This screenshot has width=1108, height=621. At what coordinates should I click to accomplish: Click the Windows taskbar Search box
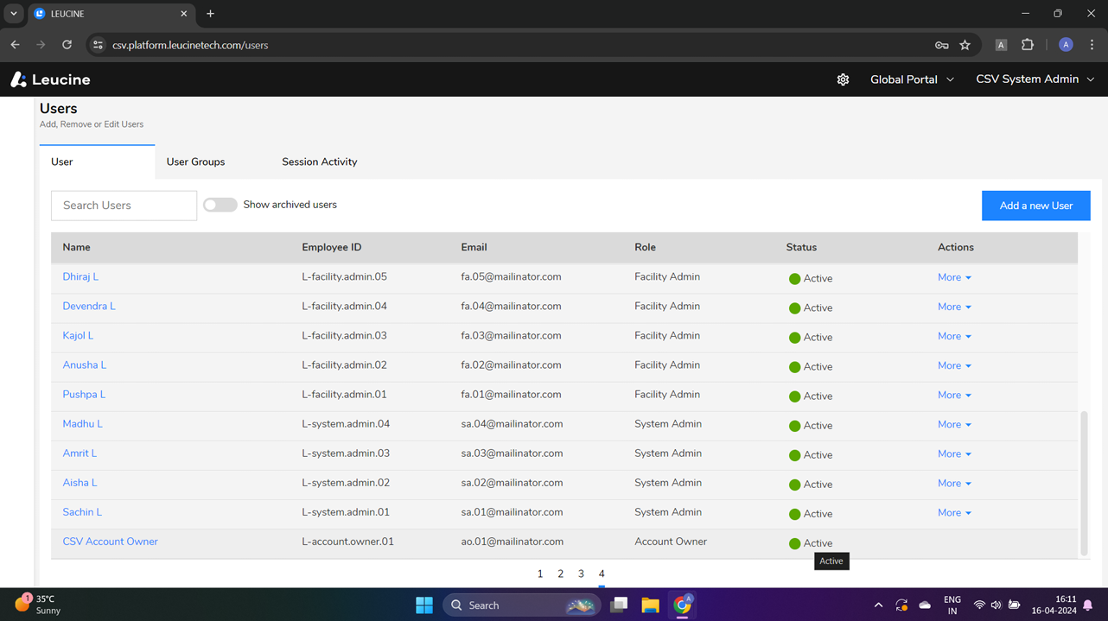(523, 605)
